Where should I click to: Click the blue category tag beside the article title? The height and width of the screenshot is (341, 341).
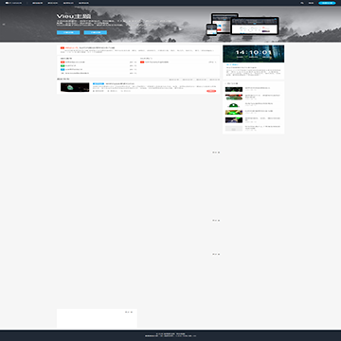(x=99, y=83)
